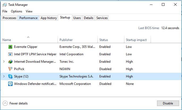Click the Last BIOS time label
This screenshot has width=182, height=110.
(x=149, y=28)
